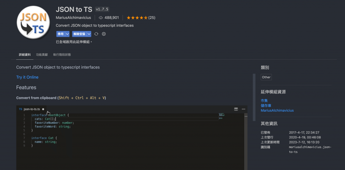
Task: Click 'favoriteNumber: number;' code line
Action: (x=54, y=123)
